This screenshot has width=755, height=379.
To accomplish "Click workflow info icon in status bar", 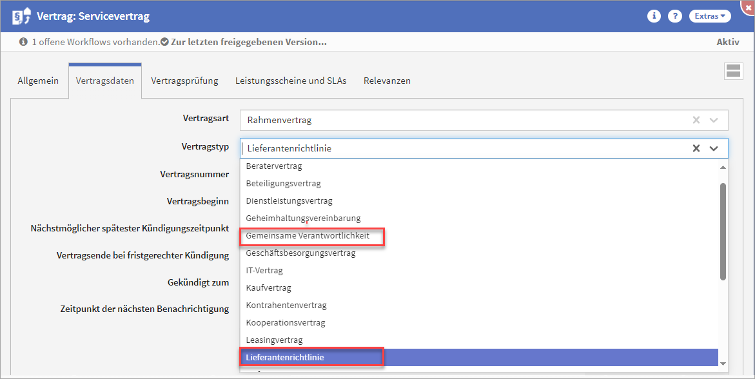I will (23, 42).
